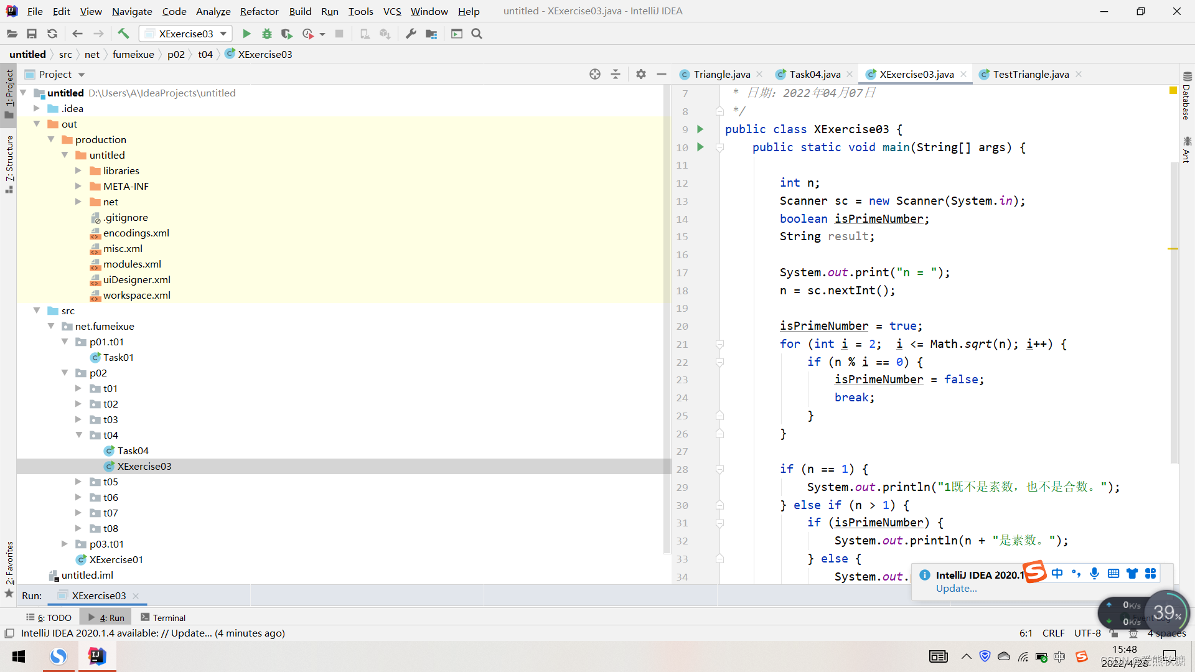Click CRLF line separator in status bar

point(1053,633)
